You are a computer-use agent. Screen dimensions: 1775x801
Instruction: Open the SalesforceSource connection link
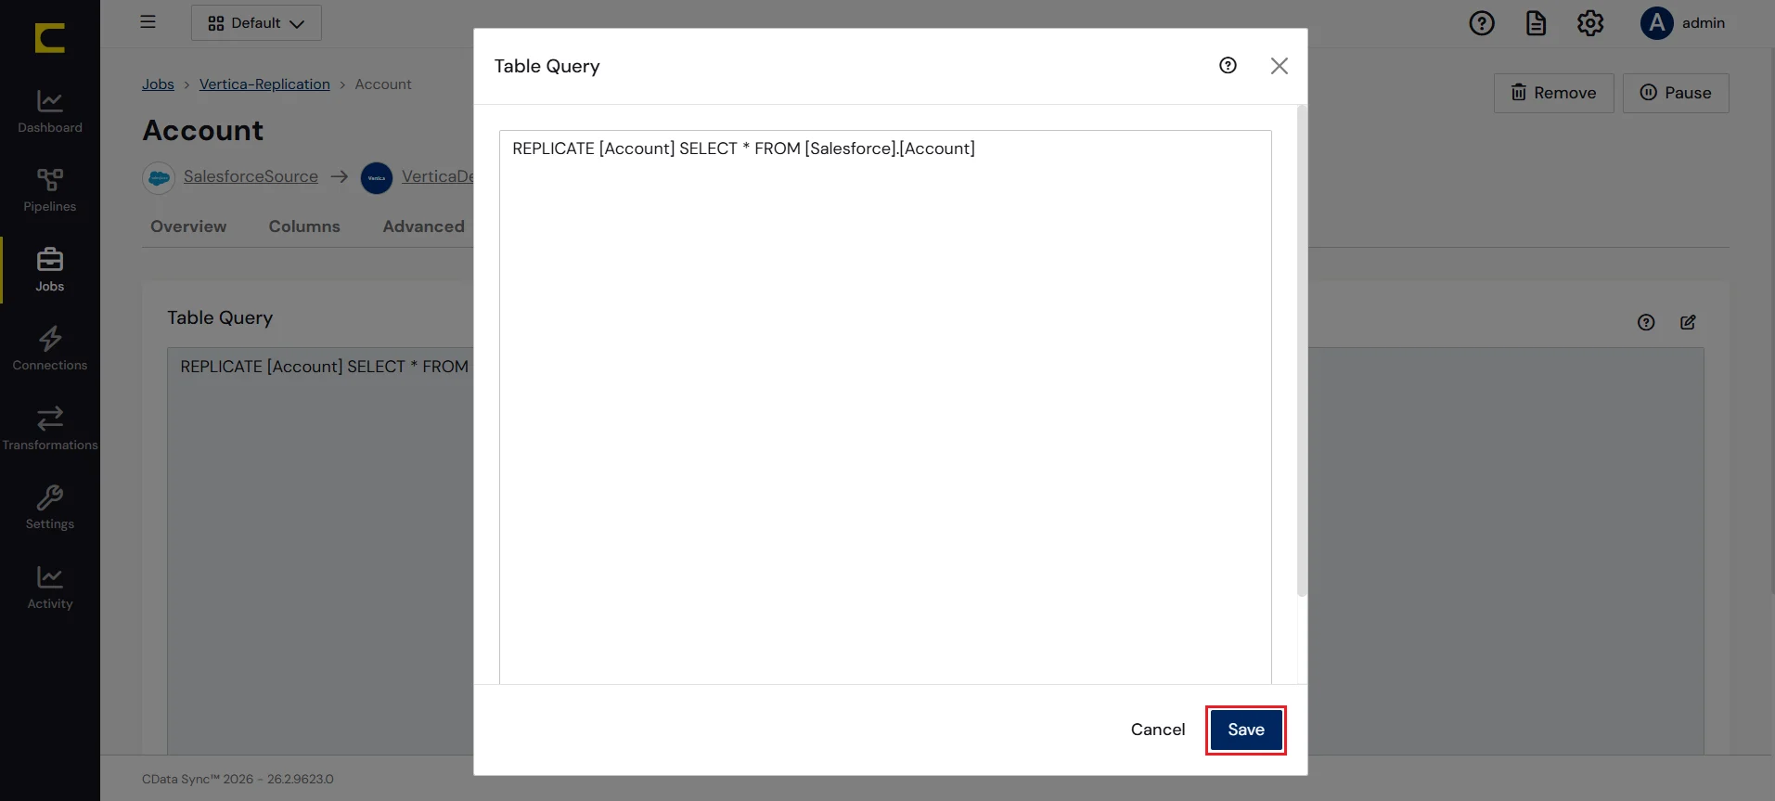point(251,176)
